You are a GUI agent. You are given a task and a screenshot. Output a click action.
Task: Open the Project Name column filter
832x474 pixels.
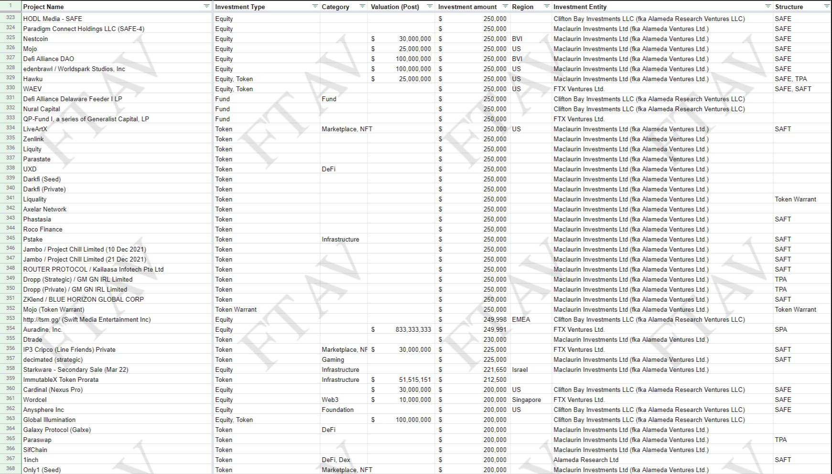[206, 7]
